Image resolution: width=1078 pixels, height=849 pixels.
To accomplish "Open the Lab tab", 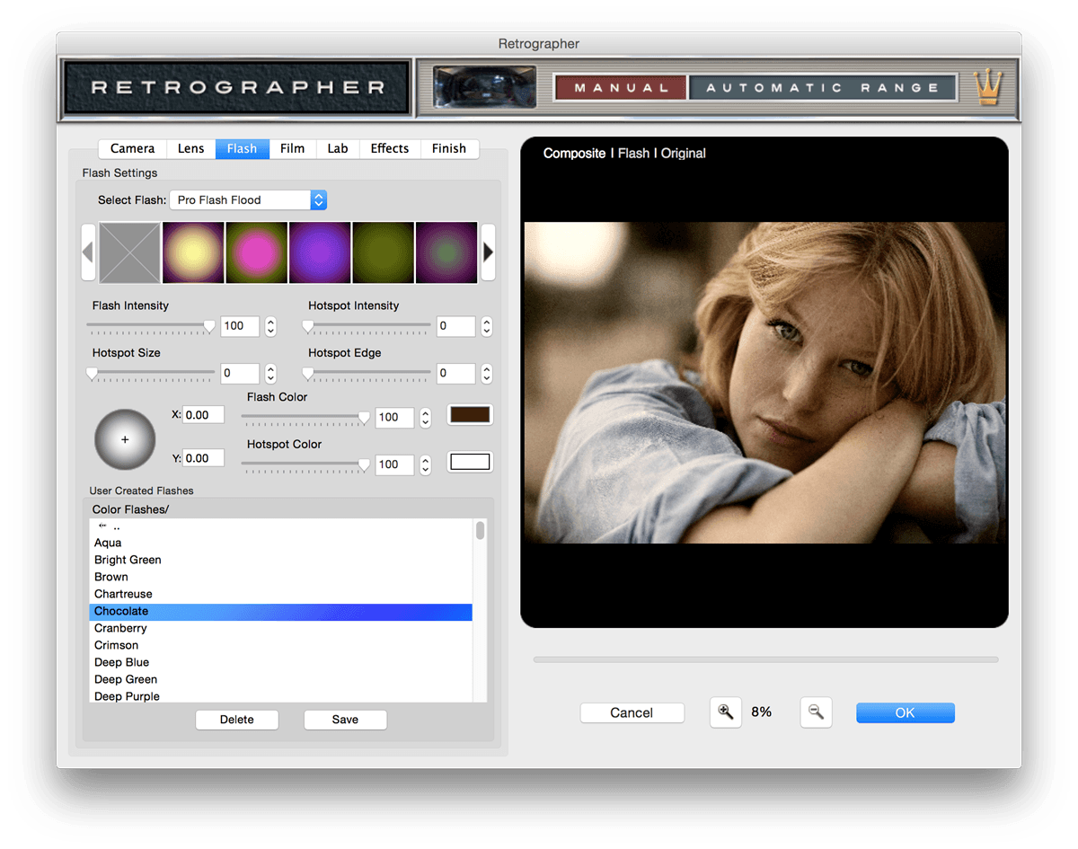I will point(338,148).
